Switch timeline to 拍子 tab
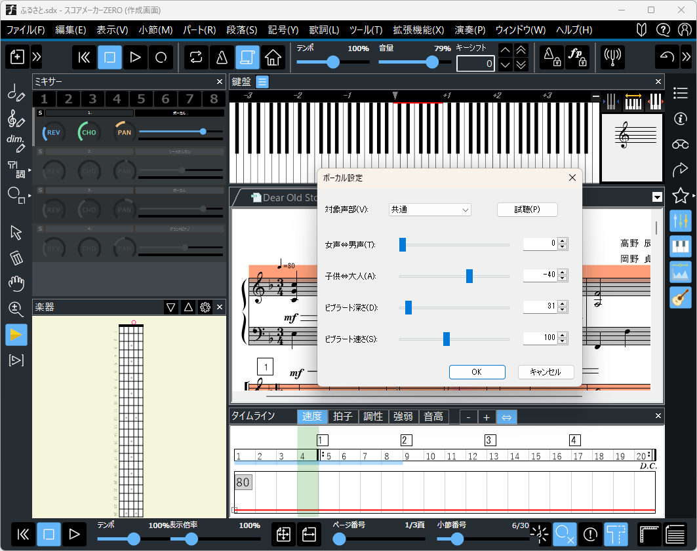Viewport: 697px width, 551px height. tap(343, 417)
